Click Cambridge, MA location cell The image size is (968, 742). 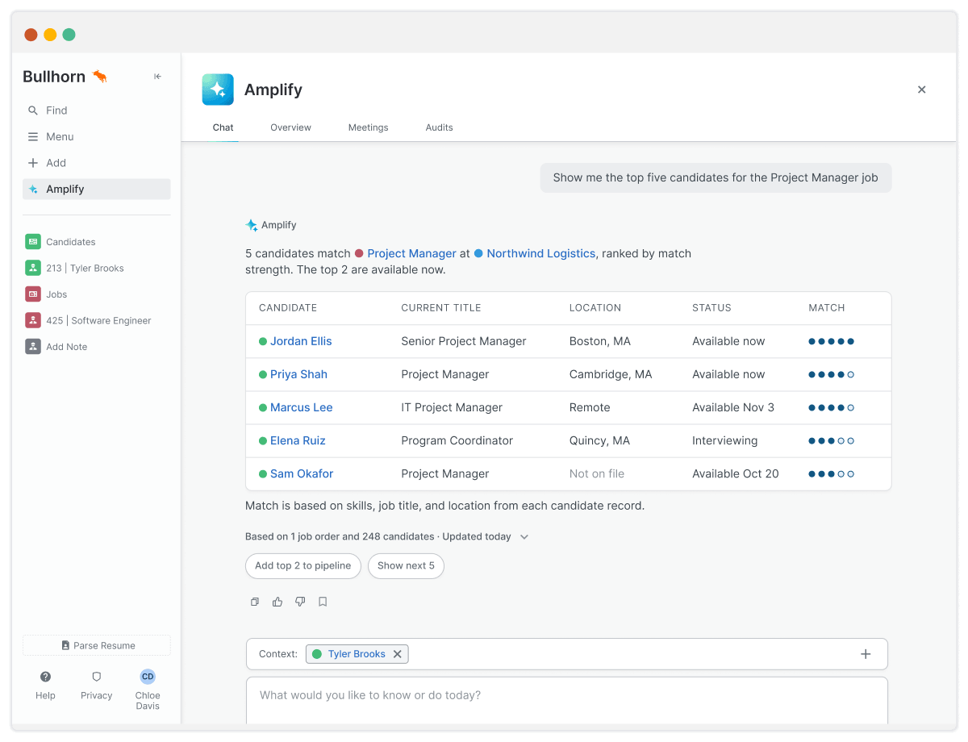click(611, 374)
